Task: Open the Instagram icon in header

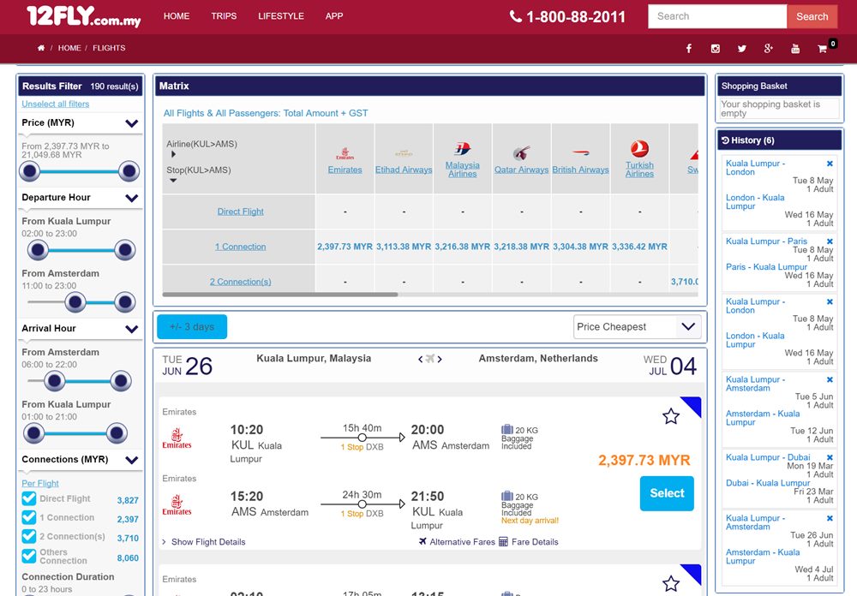Action: 715,49
